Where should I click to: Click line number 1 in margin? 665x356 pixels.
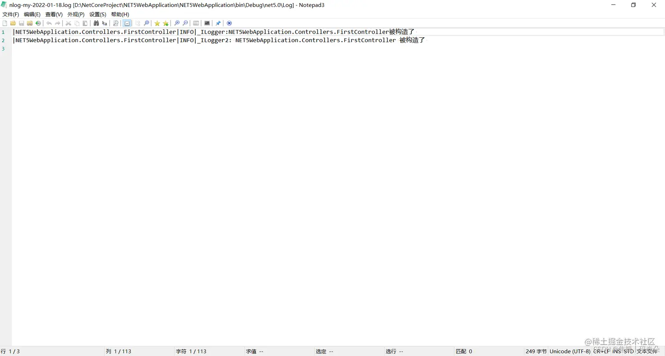point(3,32)
